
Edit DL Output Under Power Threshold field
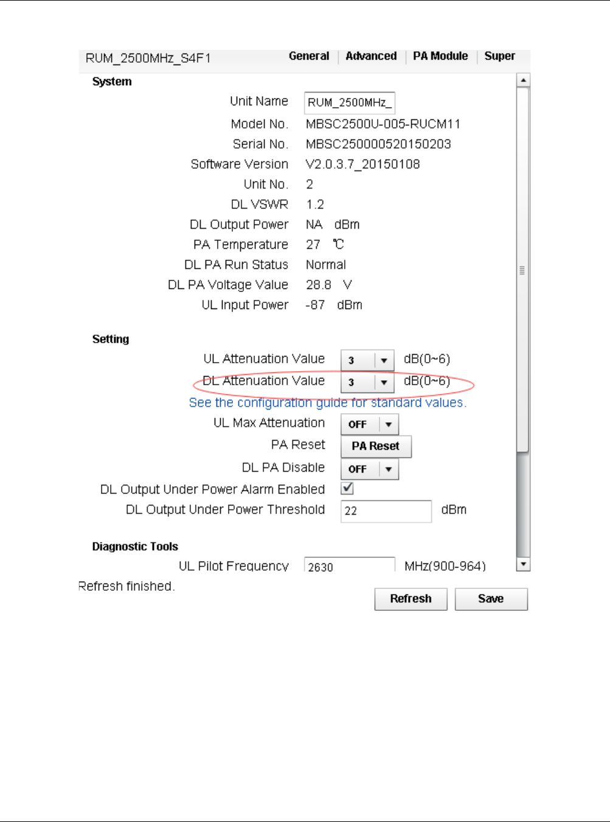coord(386,511)
